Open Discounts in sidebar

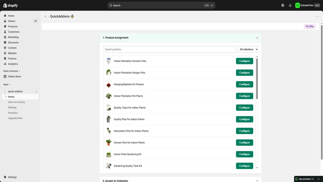[x=13, y=42]
